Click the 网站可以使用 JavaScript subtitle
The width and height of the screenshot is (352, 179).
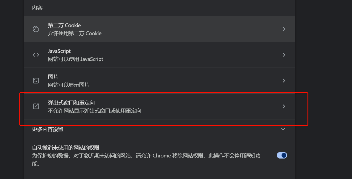[x=76, y=59]
